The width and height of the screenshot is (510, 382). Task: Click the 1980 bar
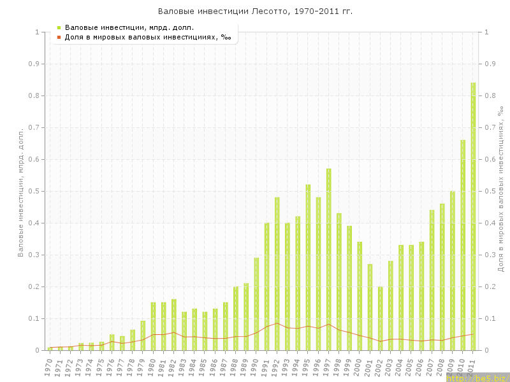(x=153, y=326)
